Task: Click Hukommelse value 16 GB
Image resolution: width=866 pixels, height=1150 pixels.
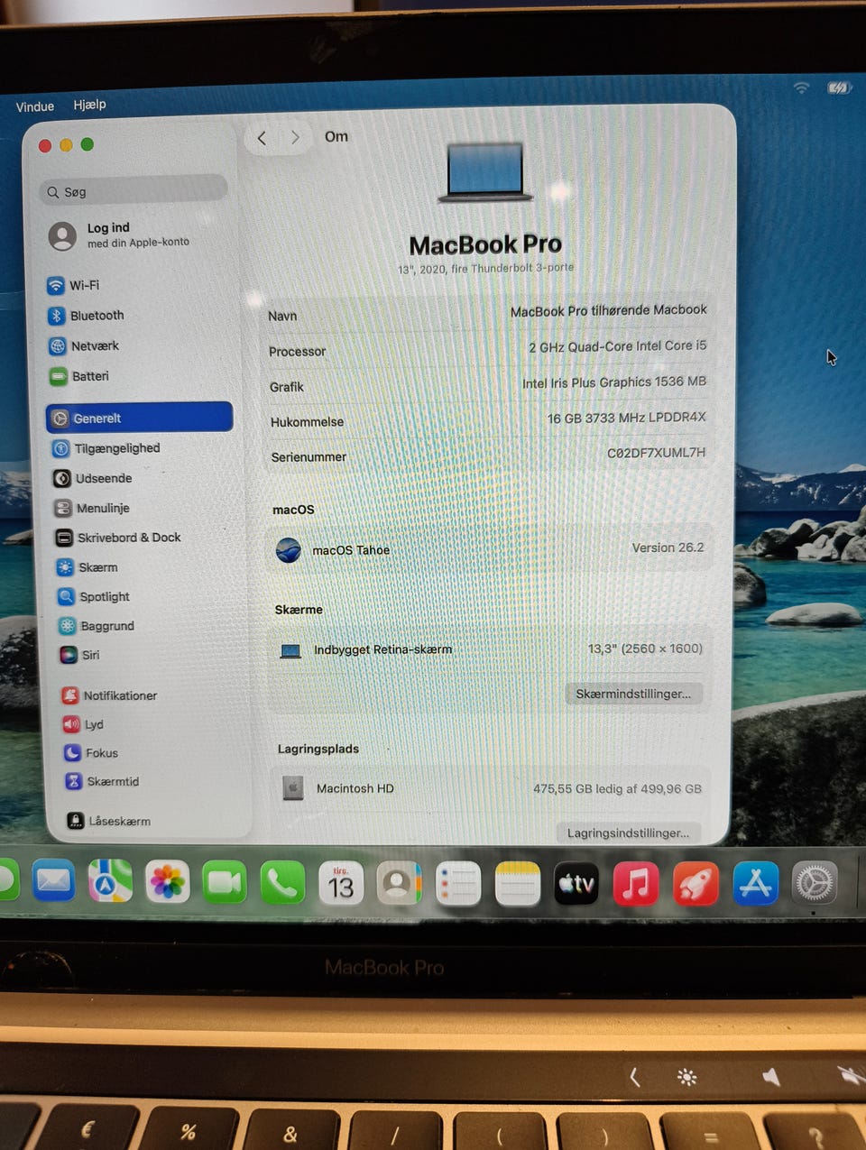Action: coord(626,418)
